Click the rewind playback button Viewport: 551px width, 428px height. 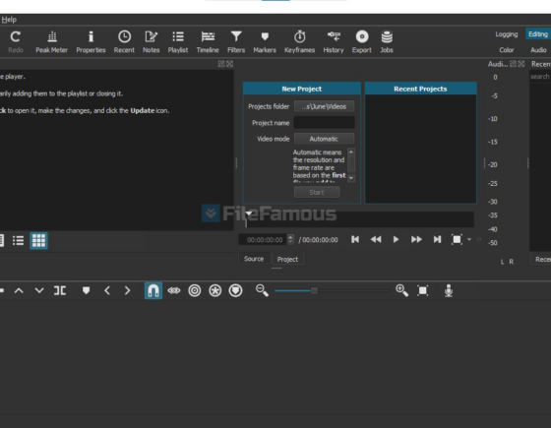coord(376,240)
